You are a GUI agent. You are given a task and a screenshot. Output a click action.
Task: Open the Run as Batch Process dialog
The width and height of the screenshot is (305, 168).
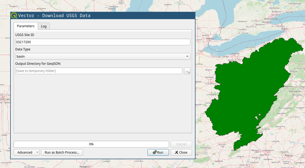(x=62, y=152)
